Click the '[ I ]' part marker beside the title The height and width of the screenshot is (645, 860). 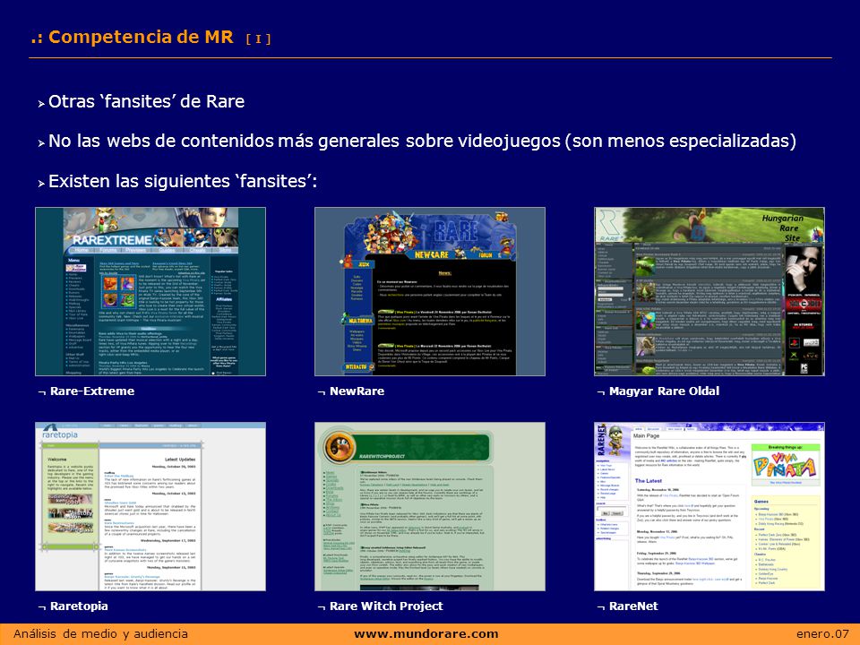pos(258,39)
